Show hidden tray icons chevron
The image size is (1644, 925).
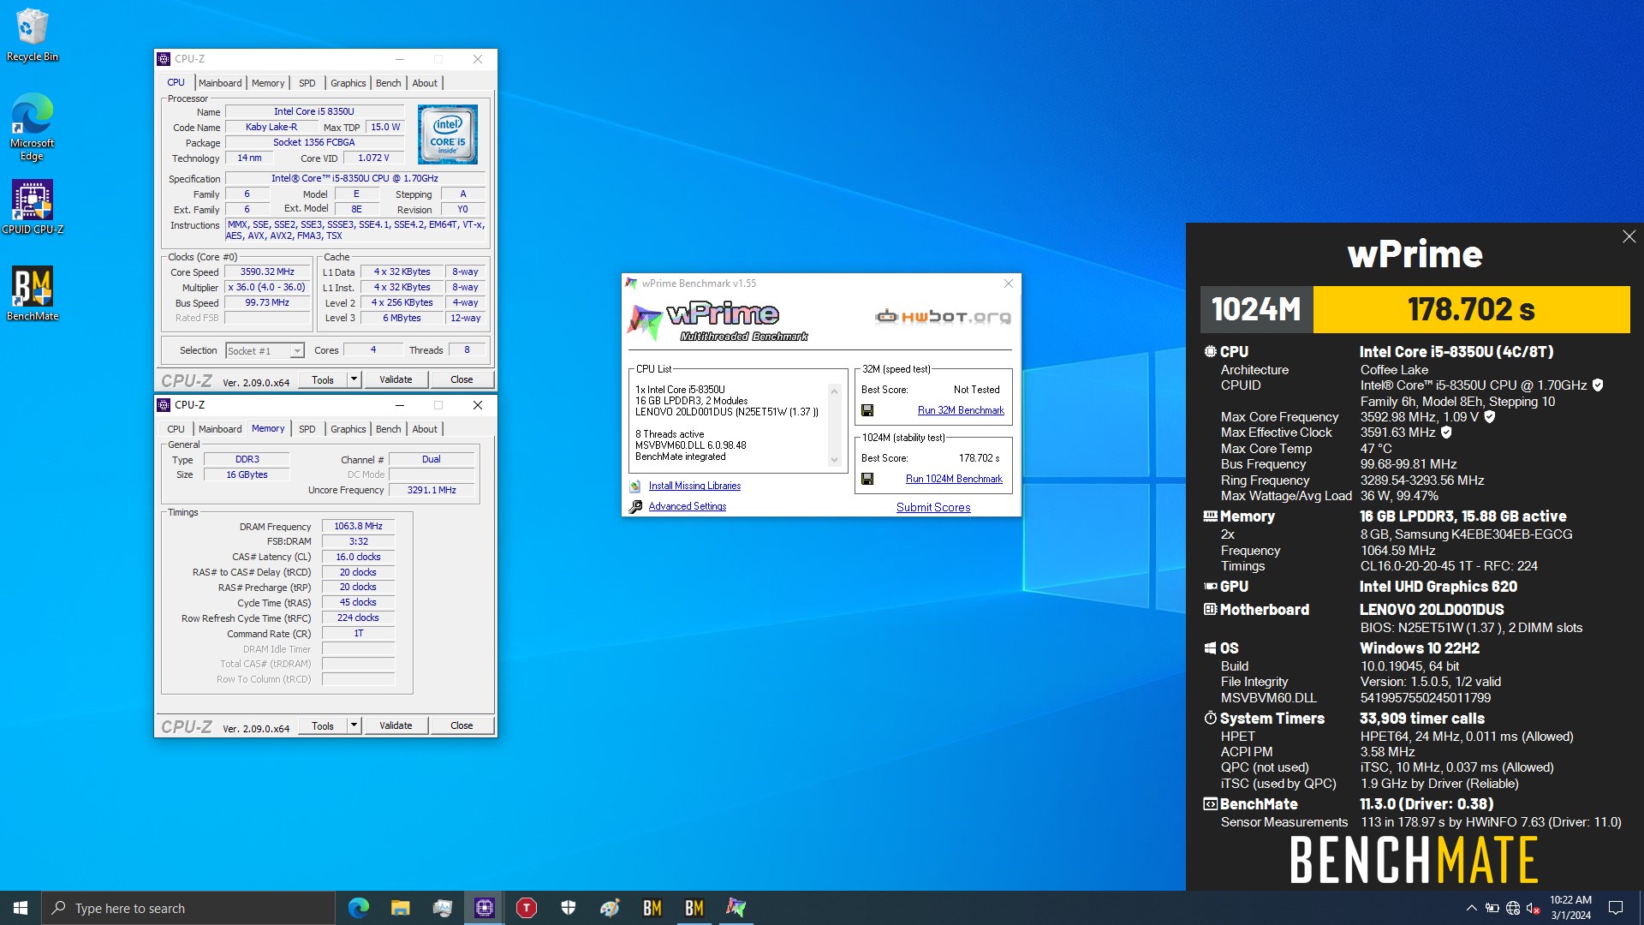[x=1471, y=908]
